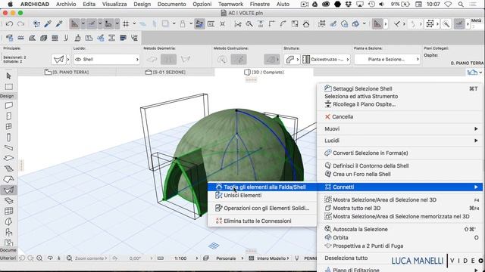Choose simple construction method in Info Box
The width and height of the screenshot is (485, 272).
222,59
